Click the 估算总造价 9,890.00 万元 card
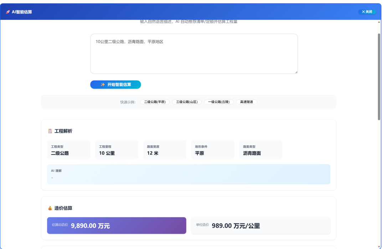This screenshot has width=385, height=249. tap(117, 225)
